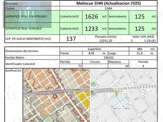
Task: Click the 'Dimensiones del terreno' label
Action: coord(22,51)
